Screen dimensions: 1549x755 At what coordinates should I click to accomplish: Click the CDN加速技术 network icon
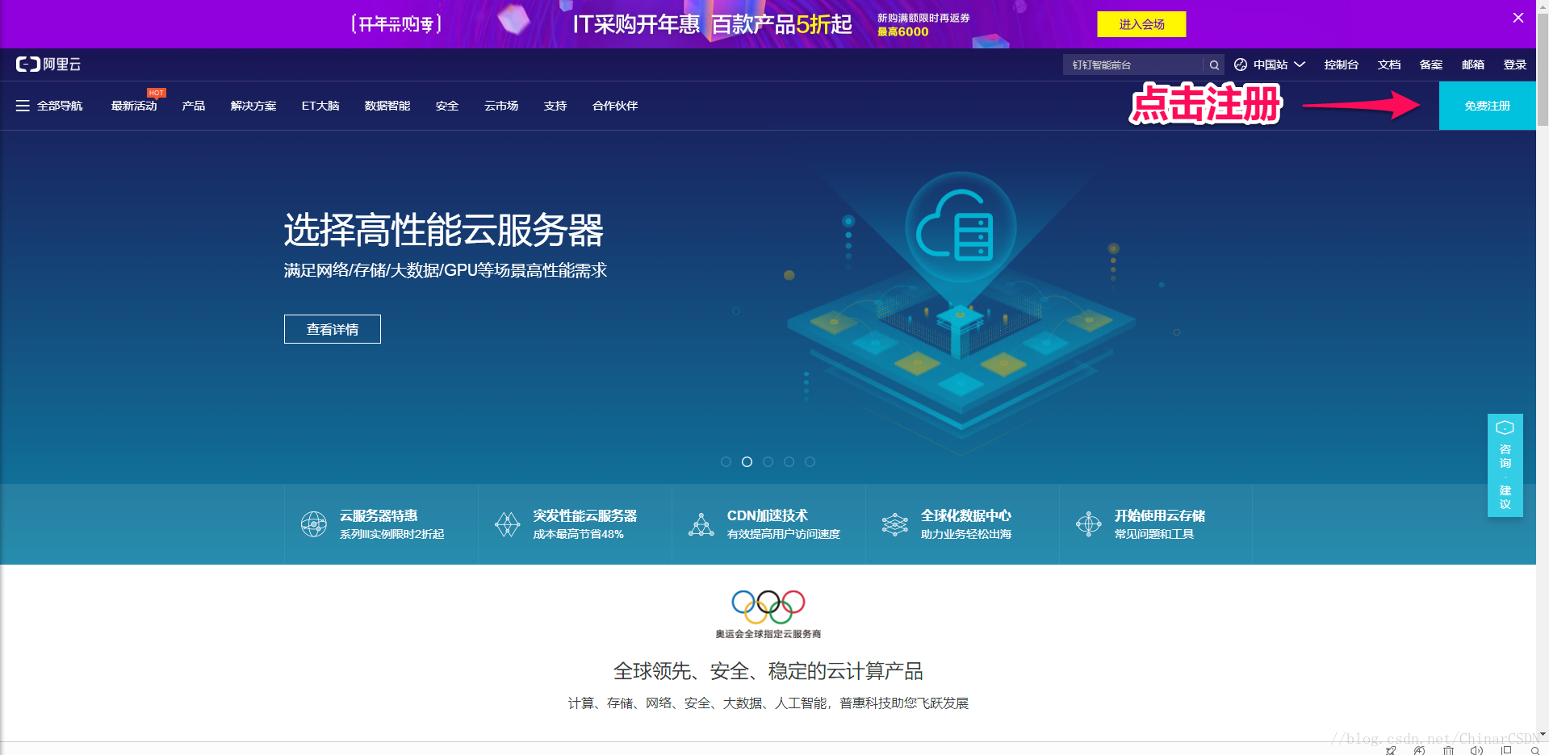click(x=701, y=524)
